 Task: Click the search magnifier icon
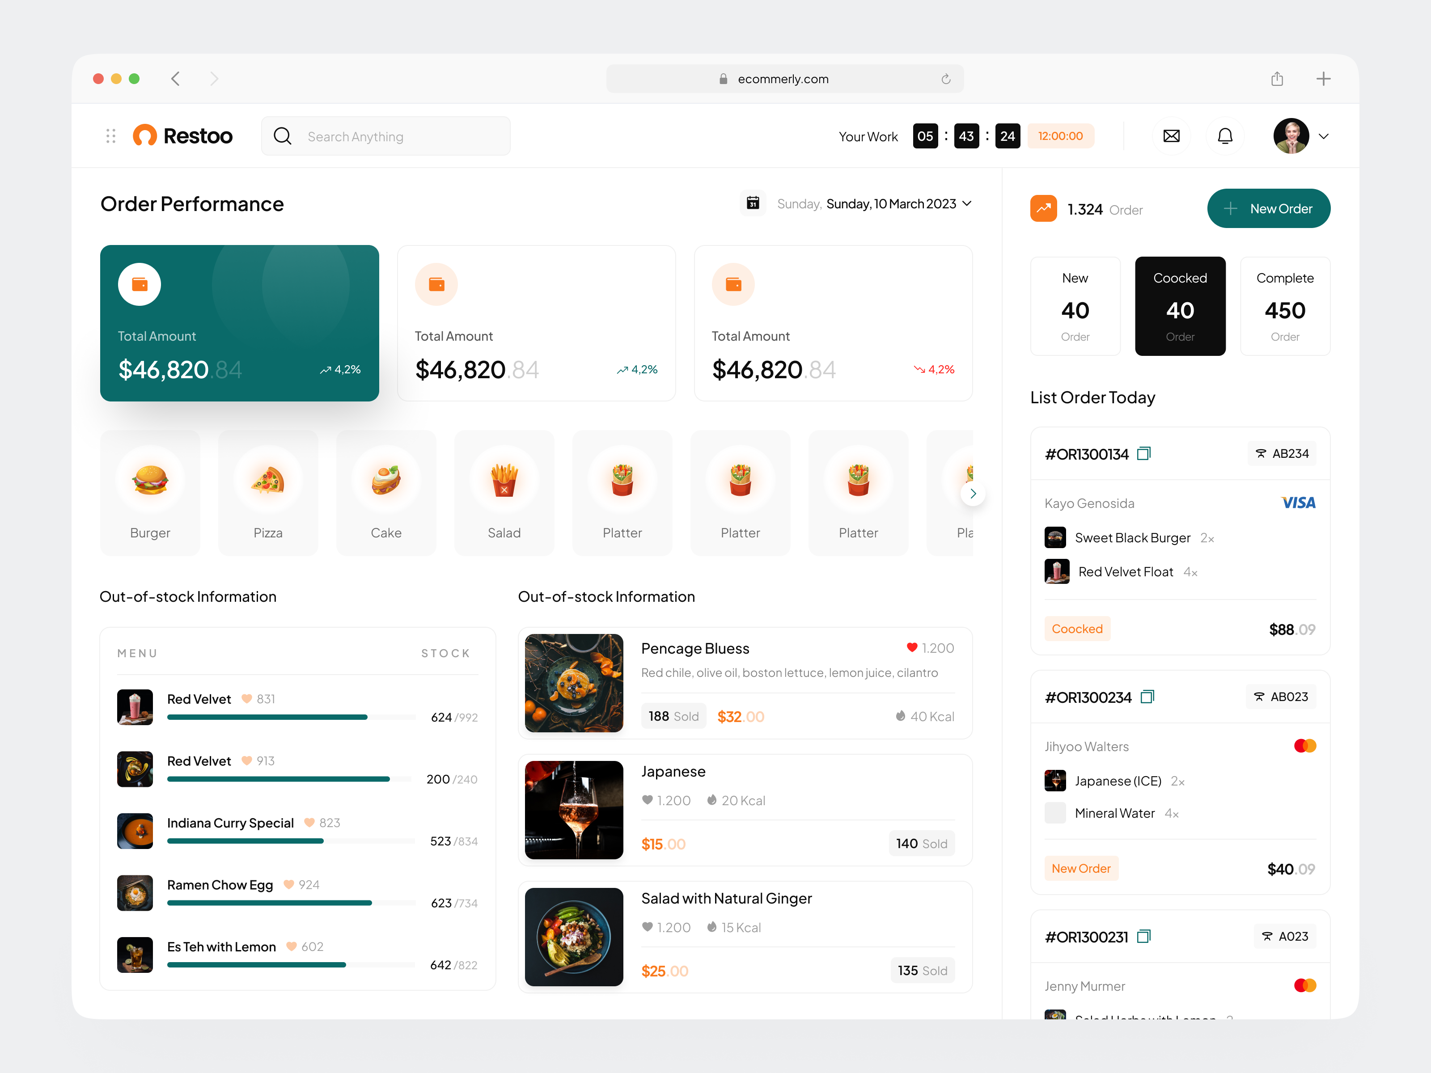point(283,136)
